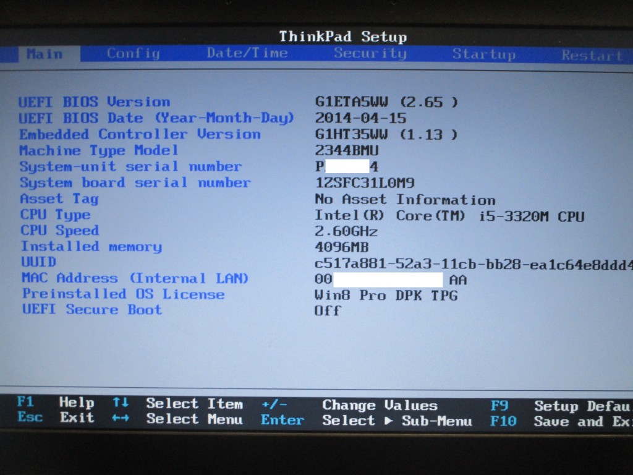Click the value G1HT35WW (1.13)

[x=386, y=134]
